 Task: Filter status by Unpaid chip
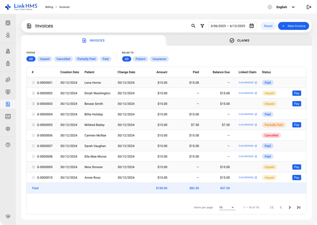pyautogui.click(x=45, y=59)
